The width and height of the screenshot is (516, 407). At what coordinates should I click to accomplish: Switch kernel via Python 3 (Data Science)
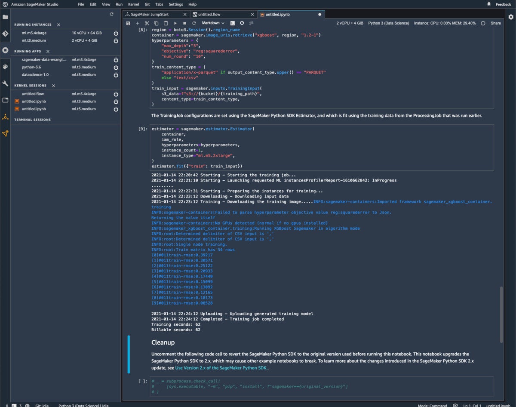(389, 23)
